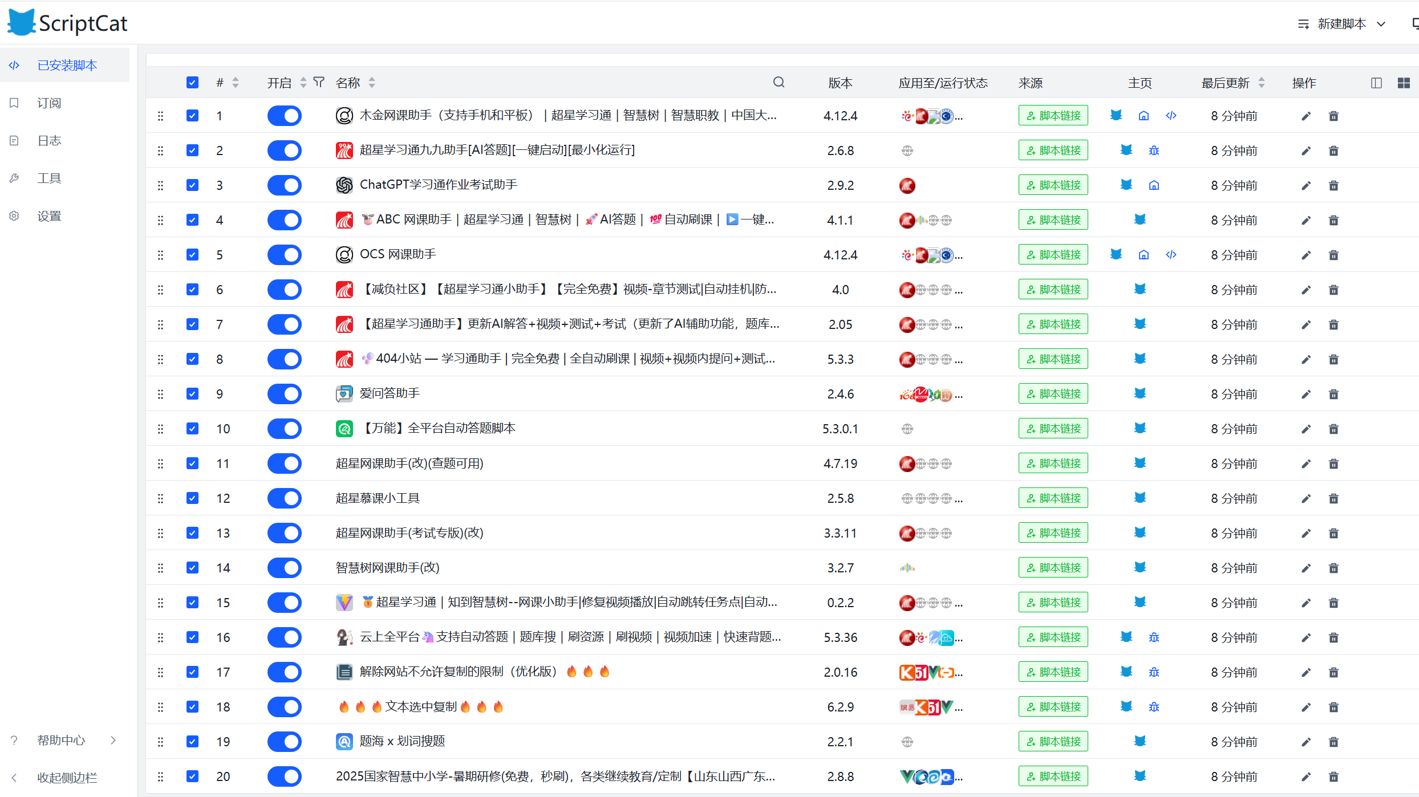1419x797 pixels.
Task: Collapse sidebar with 收起侧边栏
Action: (x=67, y=778)
